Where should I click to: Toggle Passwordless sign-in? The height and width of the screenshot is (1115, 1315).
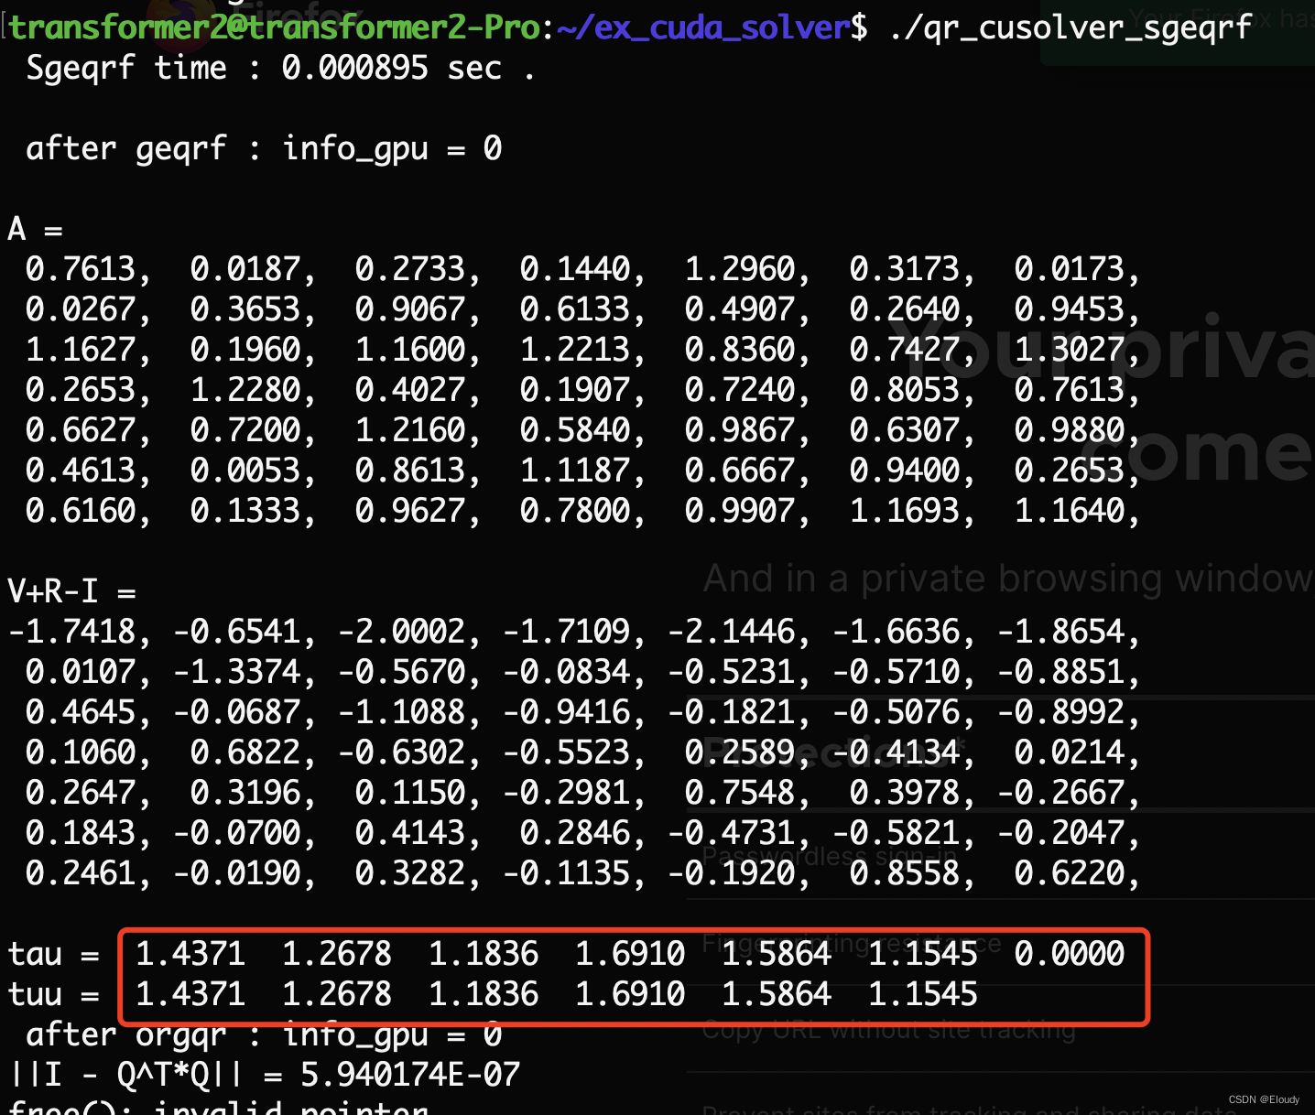coord(829,855)
